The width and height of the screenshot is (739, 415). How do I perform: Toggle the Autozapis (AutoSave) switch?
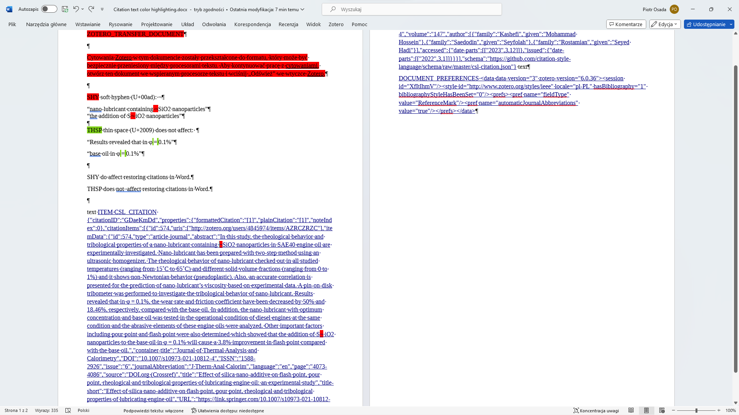pos(49,9)
